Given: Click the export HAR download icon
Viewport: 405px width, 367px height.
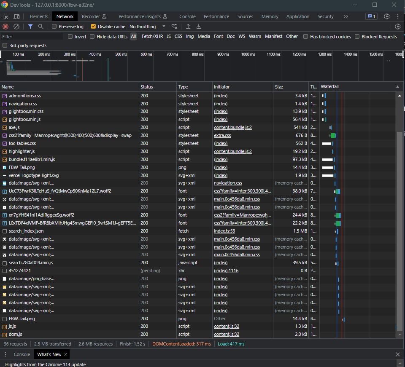Looking at the screenshot, I should pos(199,27).
